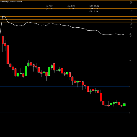Click the close value 'C: 1.76'
Screen dimensions: 137x137
coord(49,9)
